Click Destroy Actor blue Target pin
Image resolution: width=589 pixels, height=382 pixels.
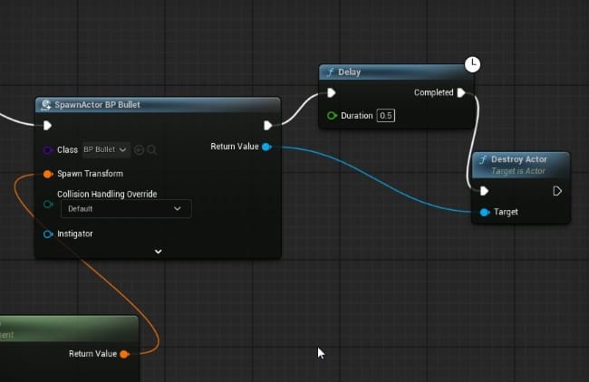[485, 213]
